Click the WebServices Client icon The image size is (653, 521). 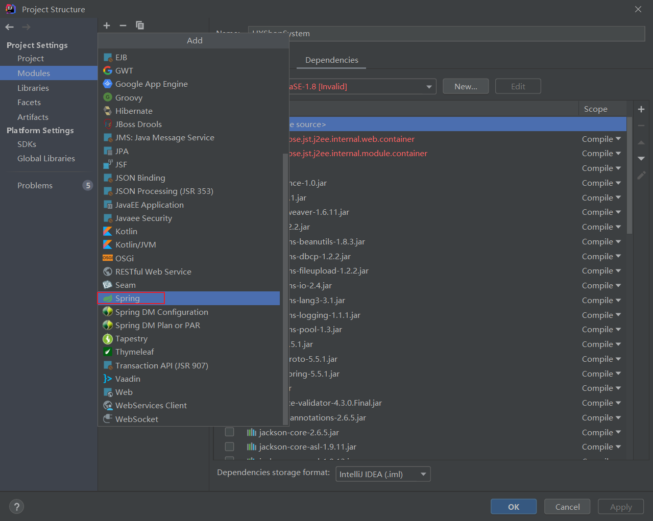[108, 405]
